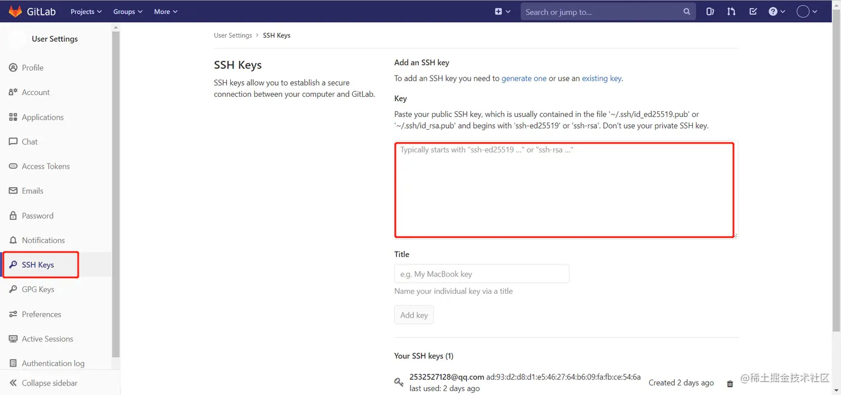Click the Preferences sliders icon

13,314
